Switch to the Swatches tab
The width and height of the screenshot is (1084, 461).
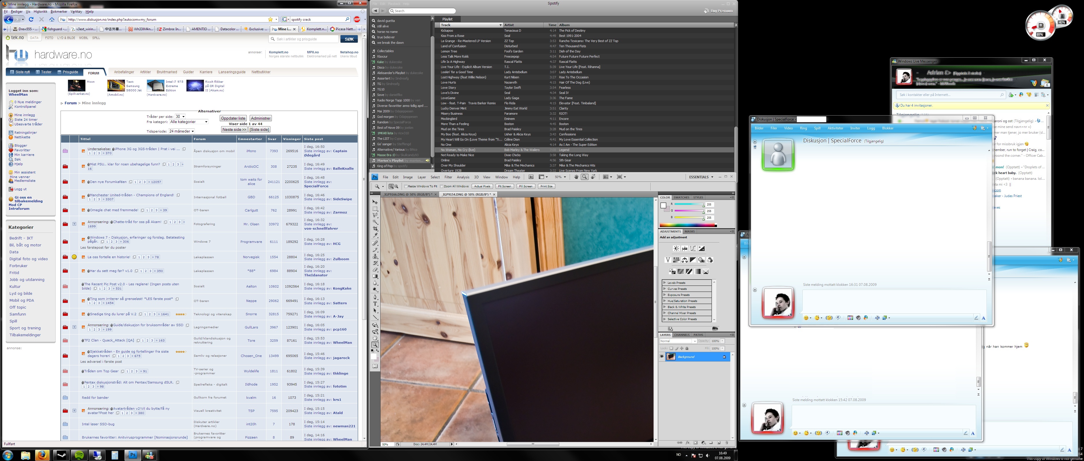click(681, 197)
